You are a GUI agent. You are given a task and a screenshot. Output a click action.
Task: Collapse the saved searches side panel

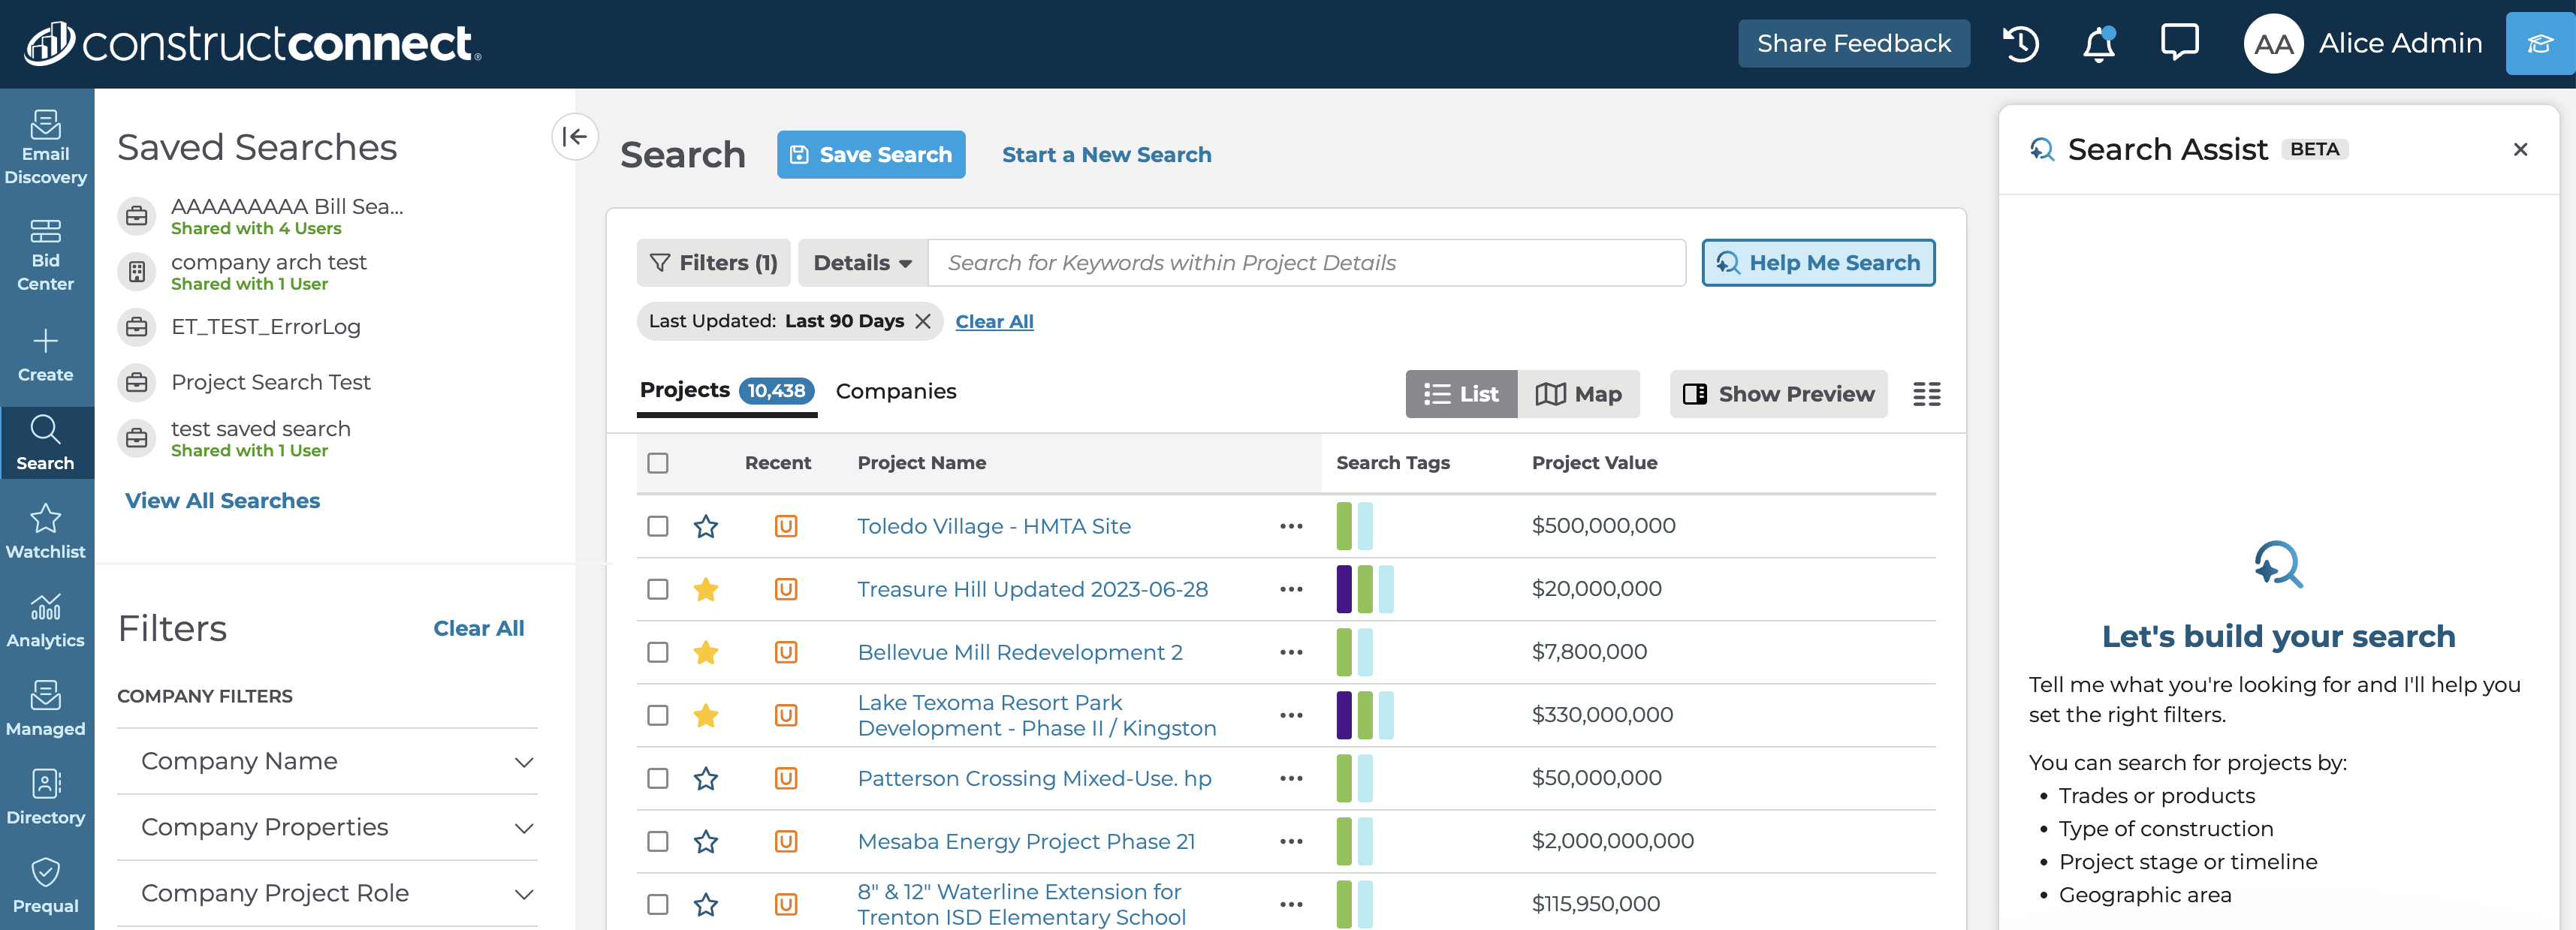click(x=575, y=137)
